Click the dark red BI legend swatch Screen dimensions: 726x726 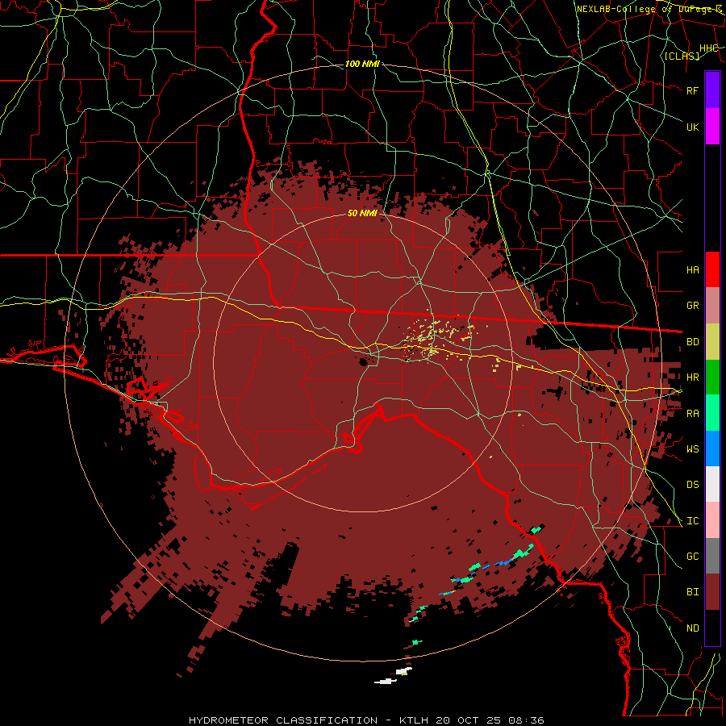(x=712, y=592)
